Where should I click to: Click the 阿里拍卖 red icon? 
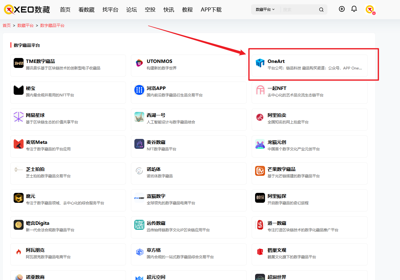click(260, 117)
